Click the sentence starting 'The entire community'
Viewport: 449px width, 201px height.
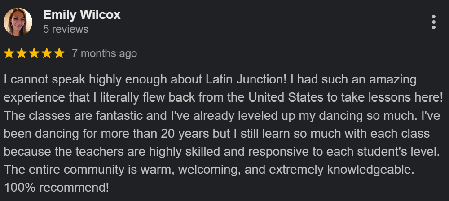tap(209, 170)
